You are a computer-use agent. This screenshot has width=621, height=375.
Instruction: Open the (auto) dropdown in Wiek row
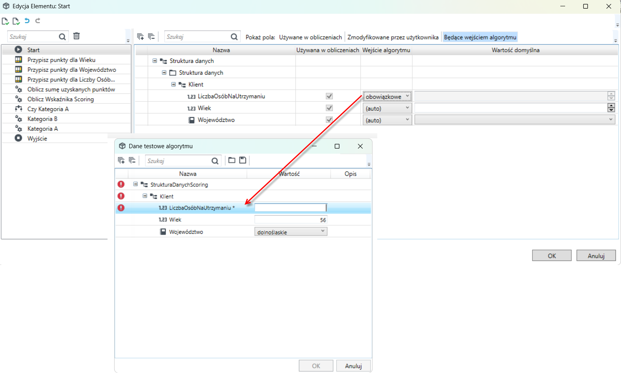pyautogui.click(x=387, y=108)
